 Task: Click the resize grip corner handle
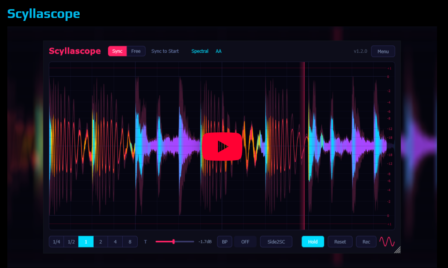coord(397,250)
